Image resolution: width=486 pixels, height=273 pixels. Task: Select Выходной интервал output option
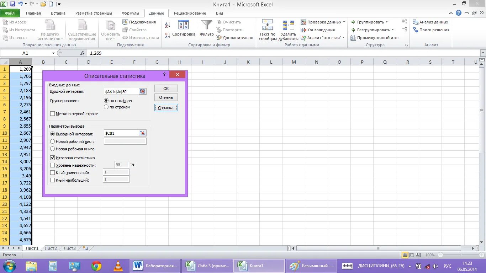pyautogui.click(x=53, y=134)
